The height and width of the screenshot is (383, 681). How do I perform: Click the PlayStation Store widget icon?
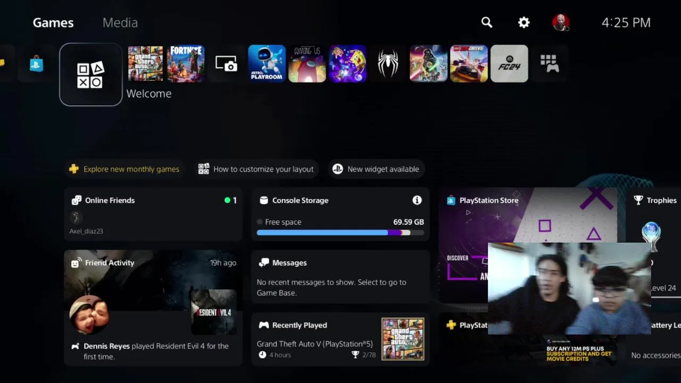coord(451,200)
